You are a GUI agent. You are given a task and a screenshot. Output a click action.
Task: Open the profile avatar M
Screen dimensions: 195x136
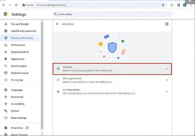tap(185, 5)
